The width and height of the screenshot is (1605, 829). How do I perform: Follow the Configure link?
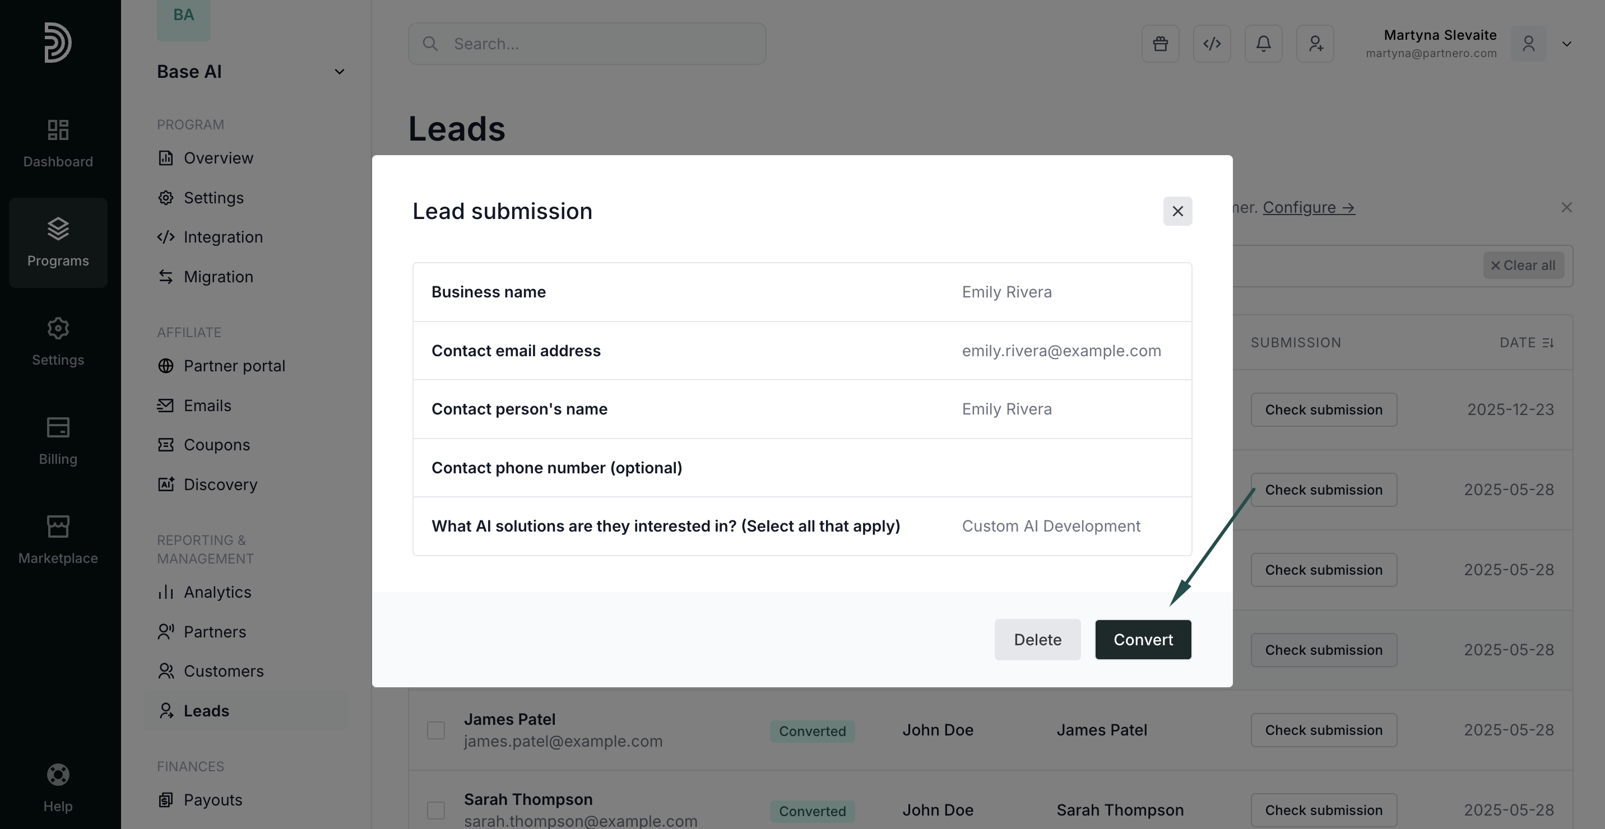click(1309, 207)
